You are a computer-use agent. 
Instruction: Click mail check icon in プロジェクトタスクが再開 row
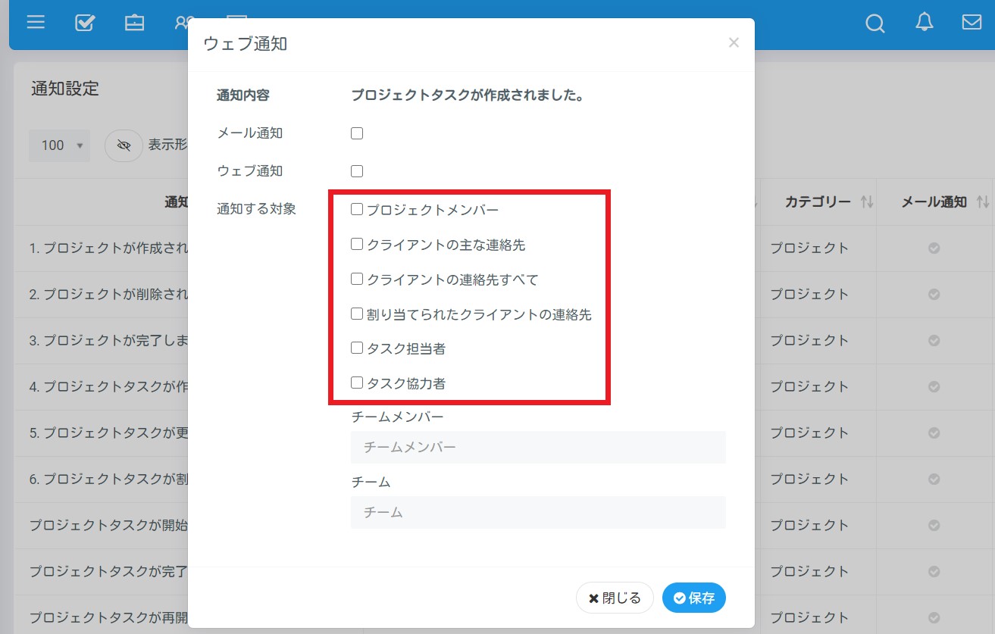934,617
